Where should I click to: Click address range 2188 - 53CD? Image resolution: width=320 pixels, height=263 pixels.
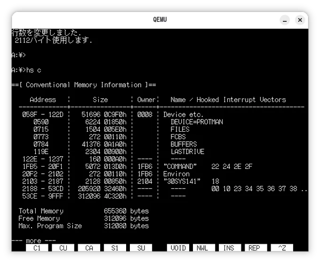coord(43,189)
